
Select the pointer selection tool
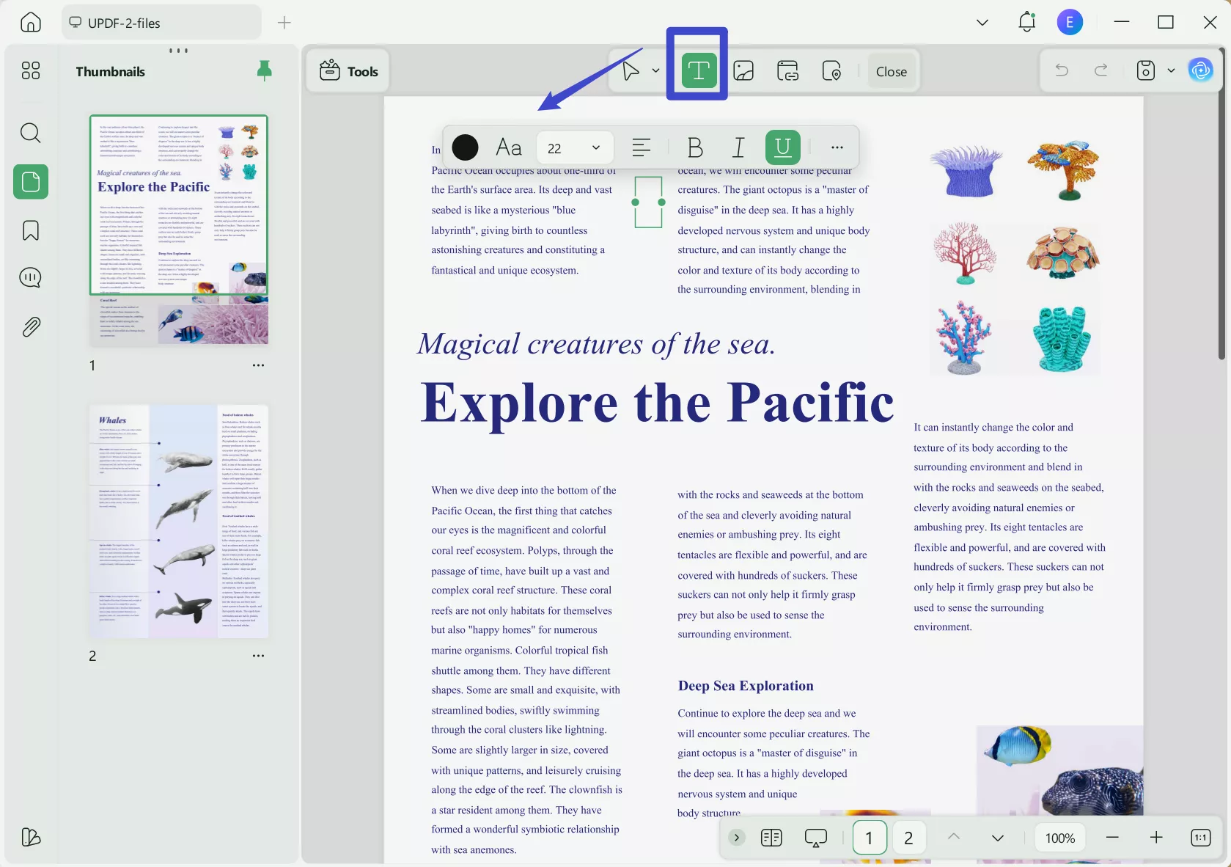point(628,70)
